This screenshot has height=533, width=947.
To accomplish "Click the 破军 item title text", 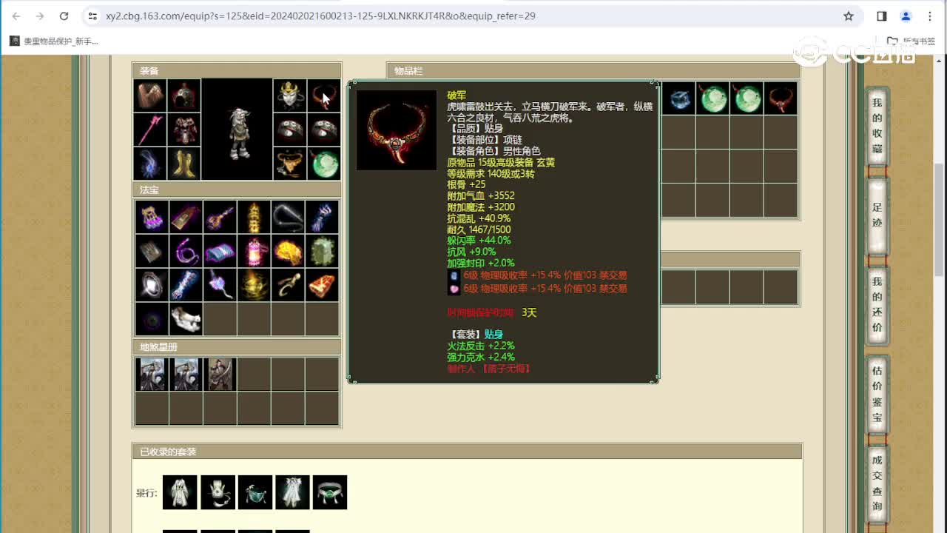I will click(456, 95).
